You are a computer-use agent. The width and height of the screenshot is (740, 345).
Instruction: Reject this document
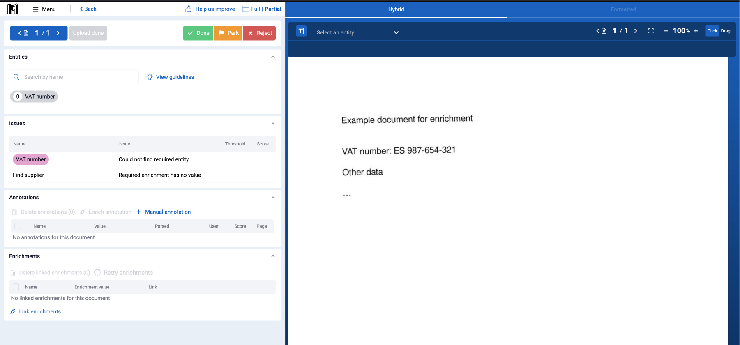coord(260,33)
